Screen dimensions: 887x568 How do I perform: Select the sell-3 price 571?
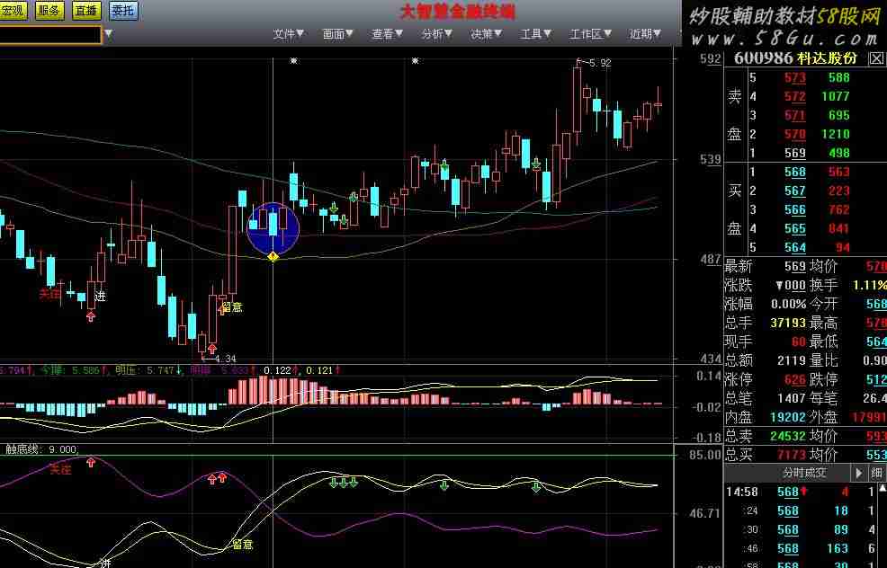coord(795,115)
